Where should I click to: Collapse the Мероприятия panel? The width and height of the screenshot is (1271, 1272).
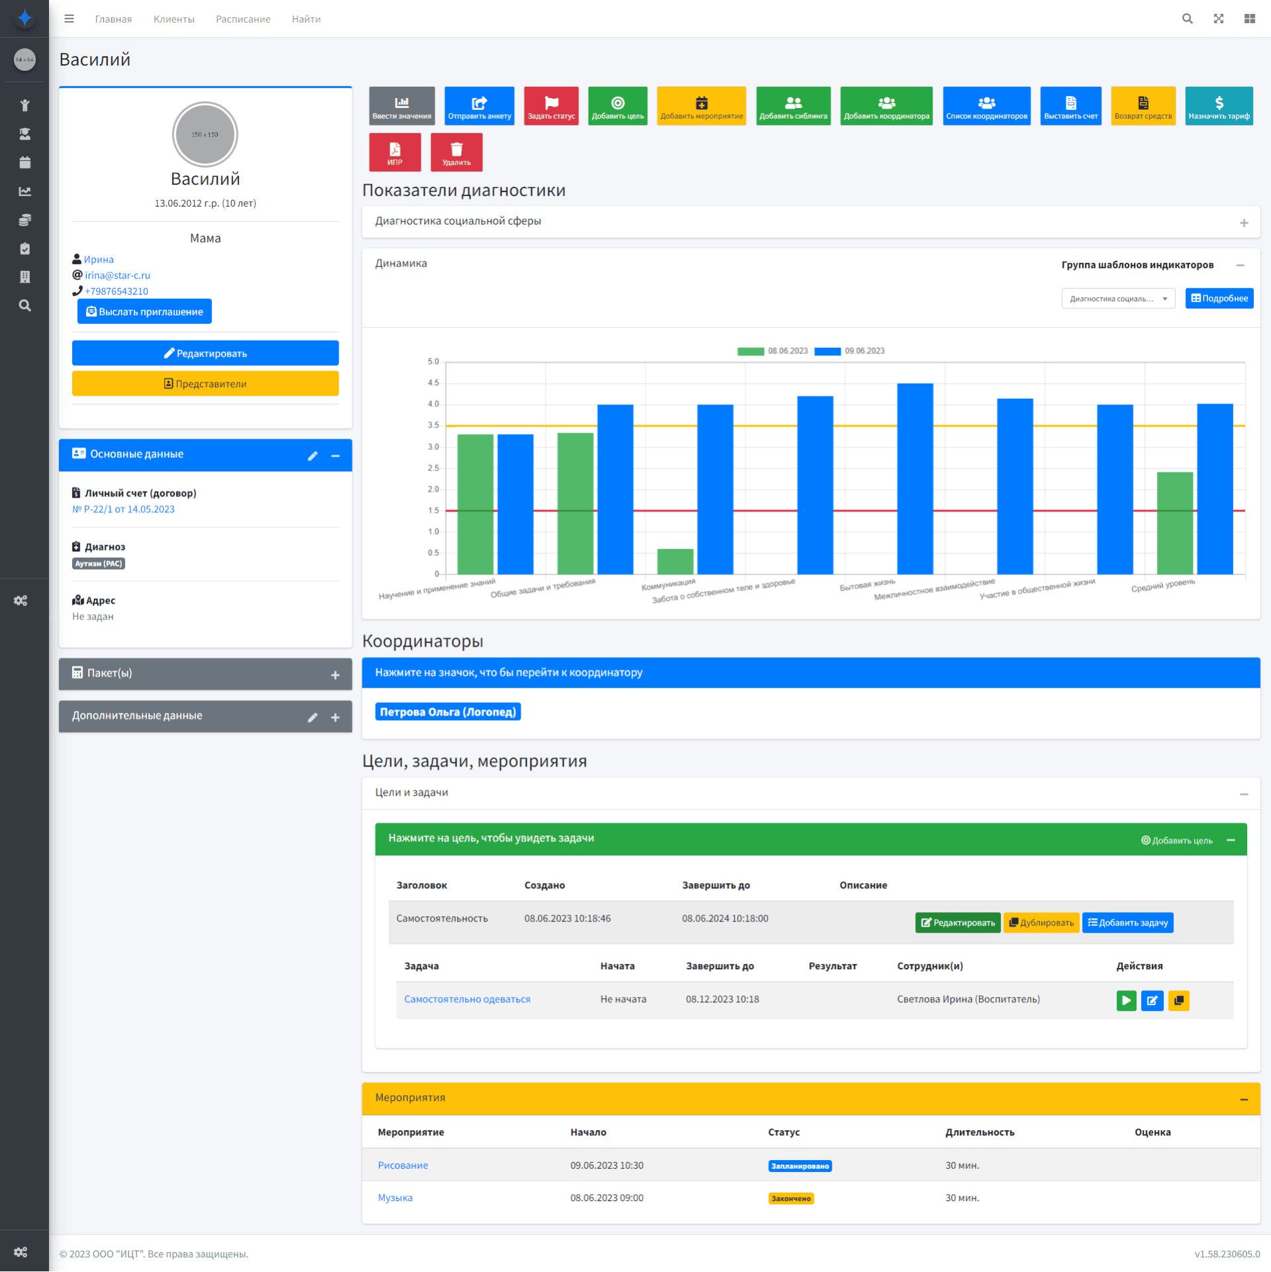click(1244, 1100)
